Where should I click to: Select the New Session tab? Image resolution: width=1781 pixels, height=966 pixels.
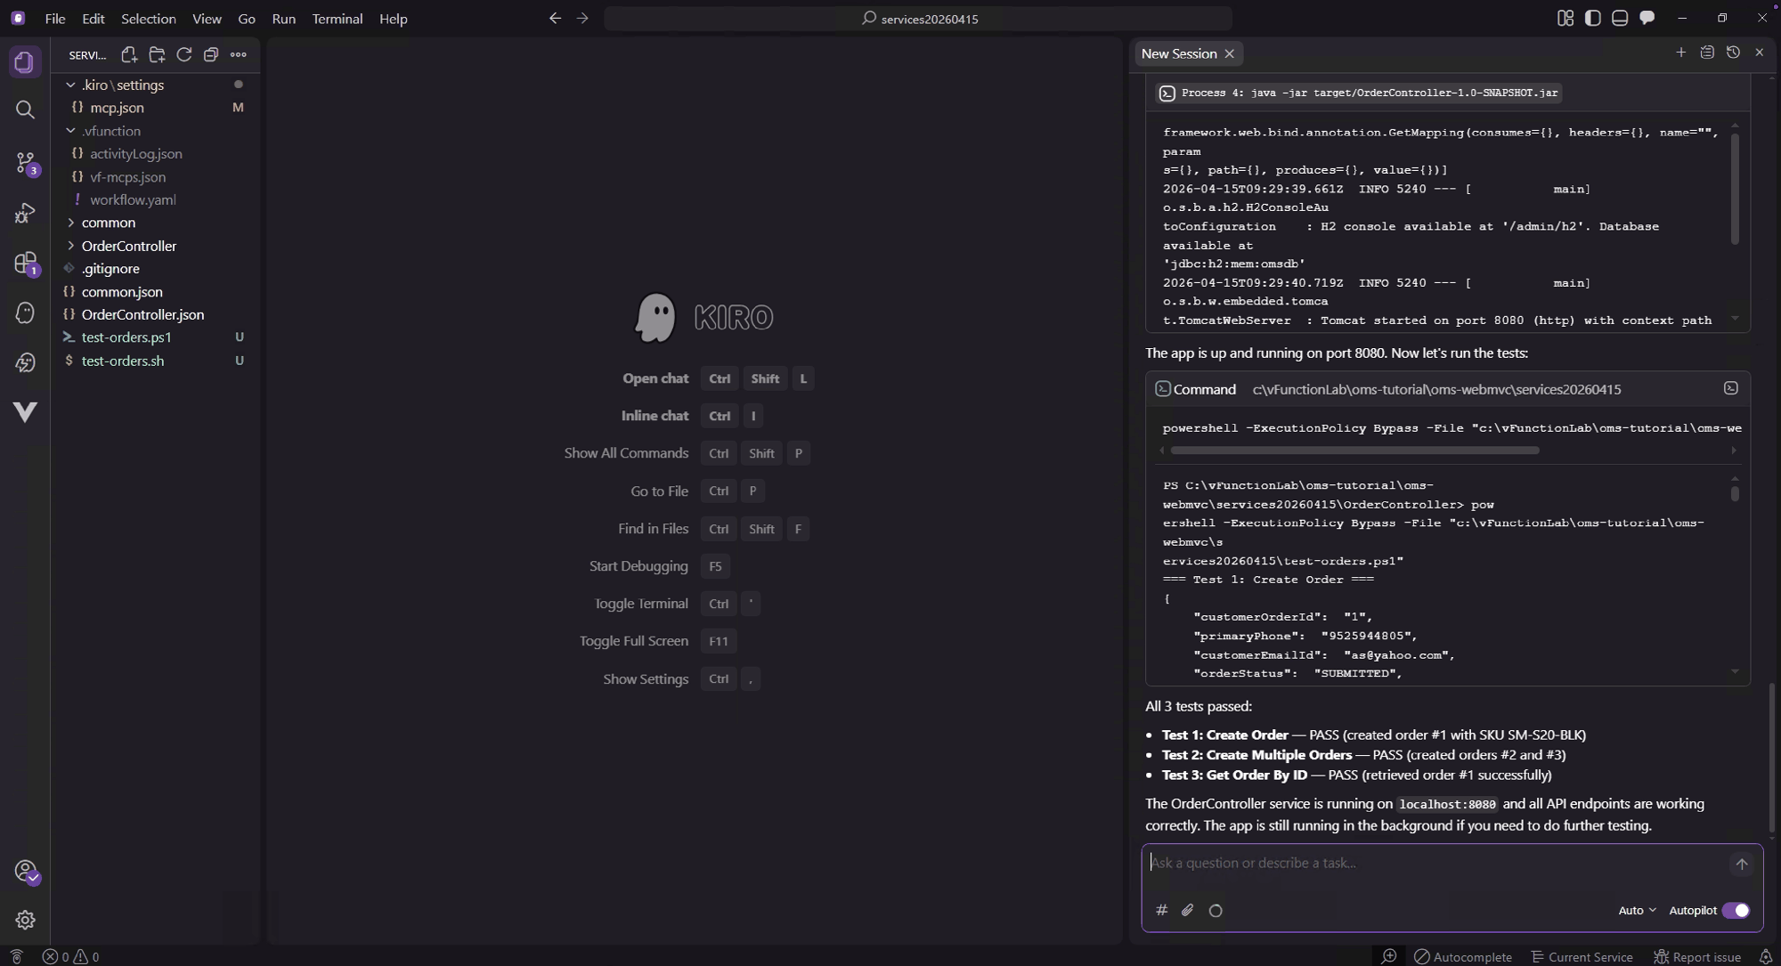pyautogui.click(x=1179, y=53)
